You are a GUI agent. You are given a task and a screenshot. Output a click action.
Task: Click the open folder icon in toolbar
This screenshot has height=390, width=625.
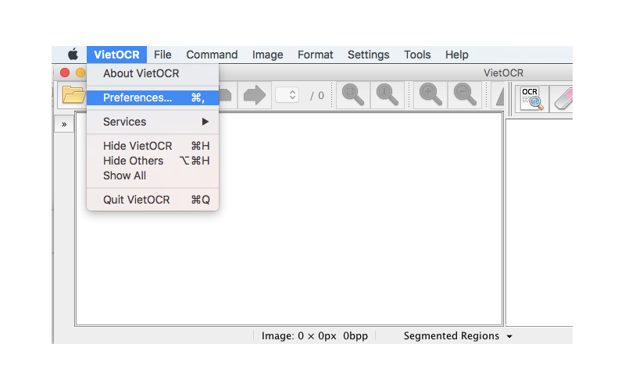pos(73,95)
